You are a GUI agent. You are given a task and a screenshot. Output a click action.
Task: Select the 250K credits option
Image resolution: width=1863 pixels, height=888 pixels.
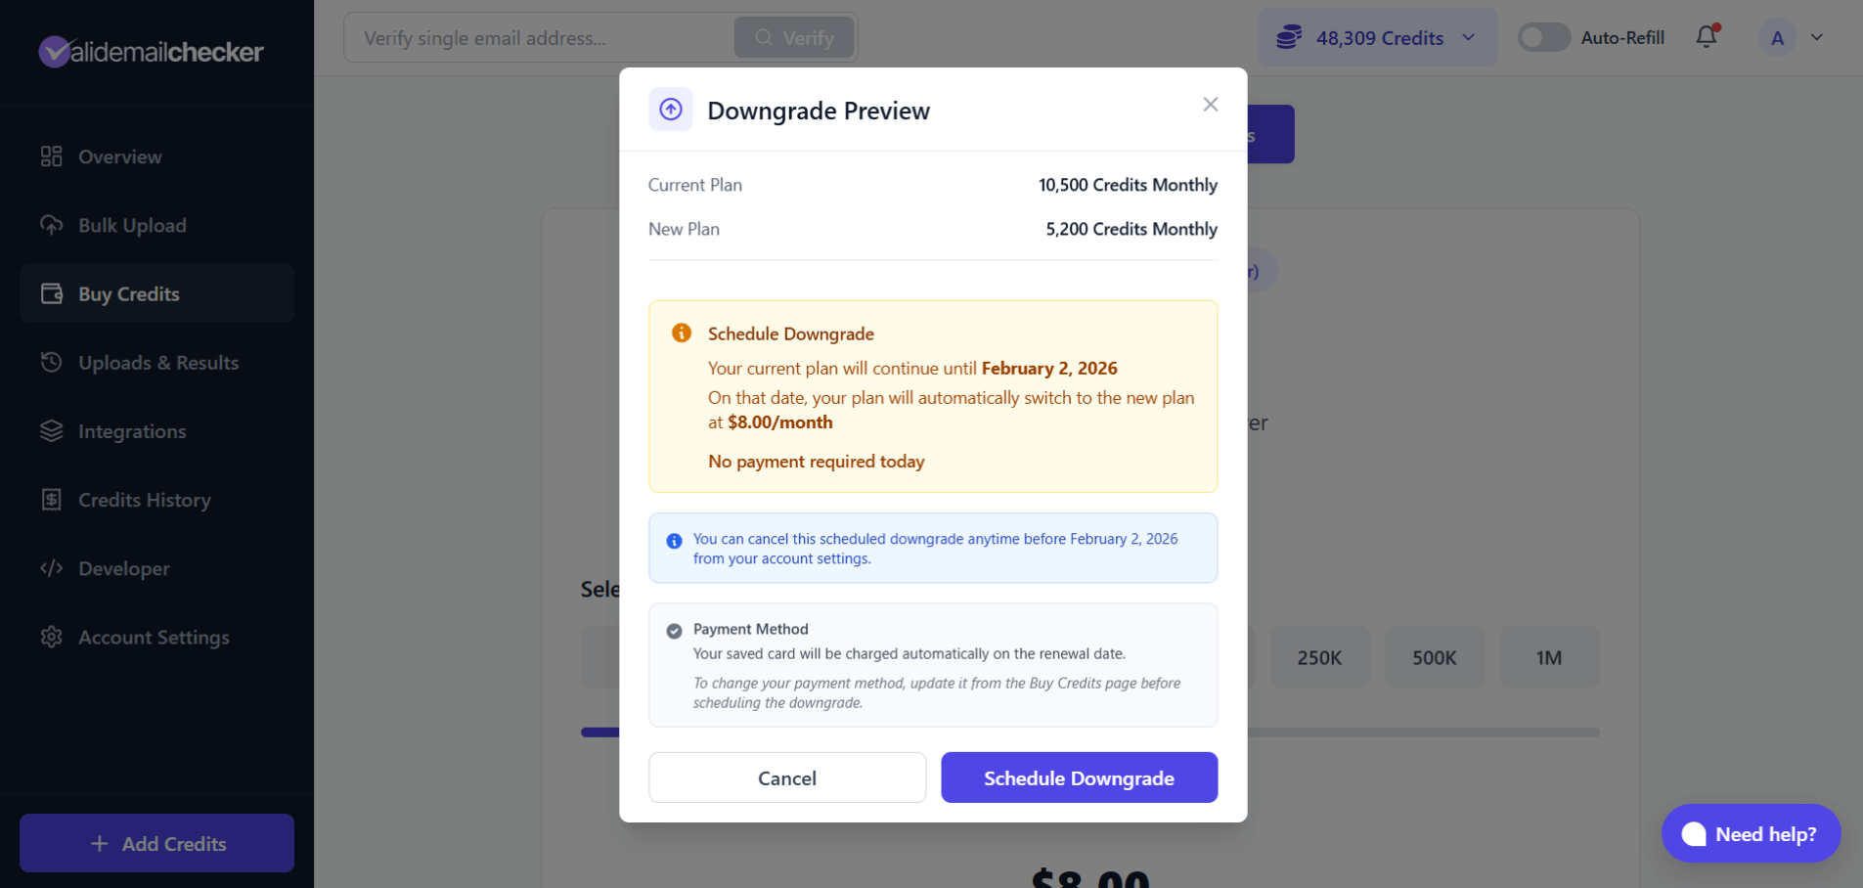1319,657
